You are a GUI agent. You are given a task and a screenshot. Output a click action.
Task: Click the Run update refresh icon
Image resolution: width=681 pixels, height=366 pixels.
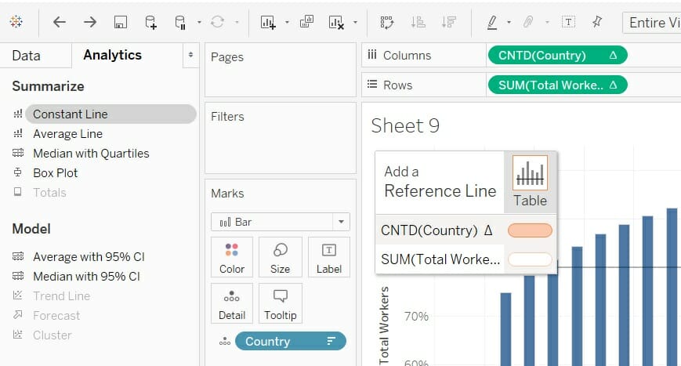[x=217, y=22]
